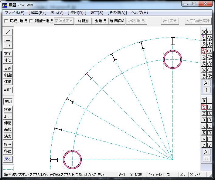Open the 設定(S) menu
The image size is (215, 180).
pyautogui.click(x=97, y=13)
